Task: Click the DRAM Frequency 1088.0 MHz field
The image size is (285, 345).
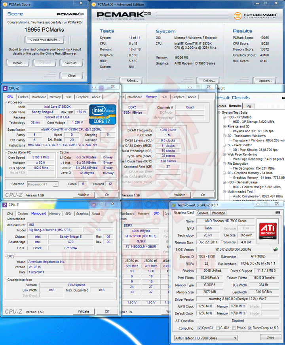Action: click(168, 130)
